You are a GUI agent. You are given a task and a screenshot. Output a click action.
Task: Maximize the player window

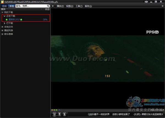pyautogui.click(x=156, y=2)
